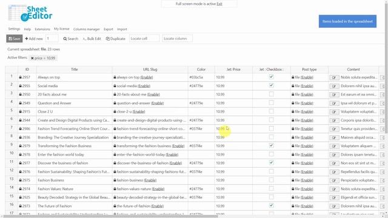Open content editor for row ID 2986

[334, 129]
